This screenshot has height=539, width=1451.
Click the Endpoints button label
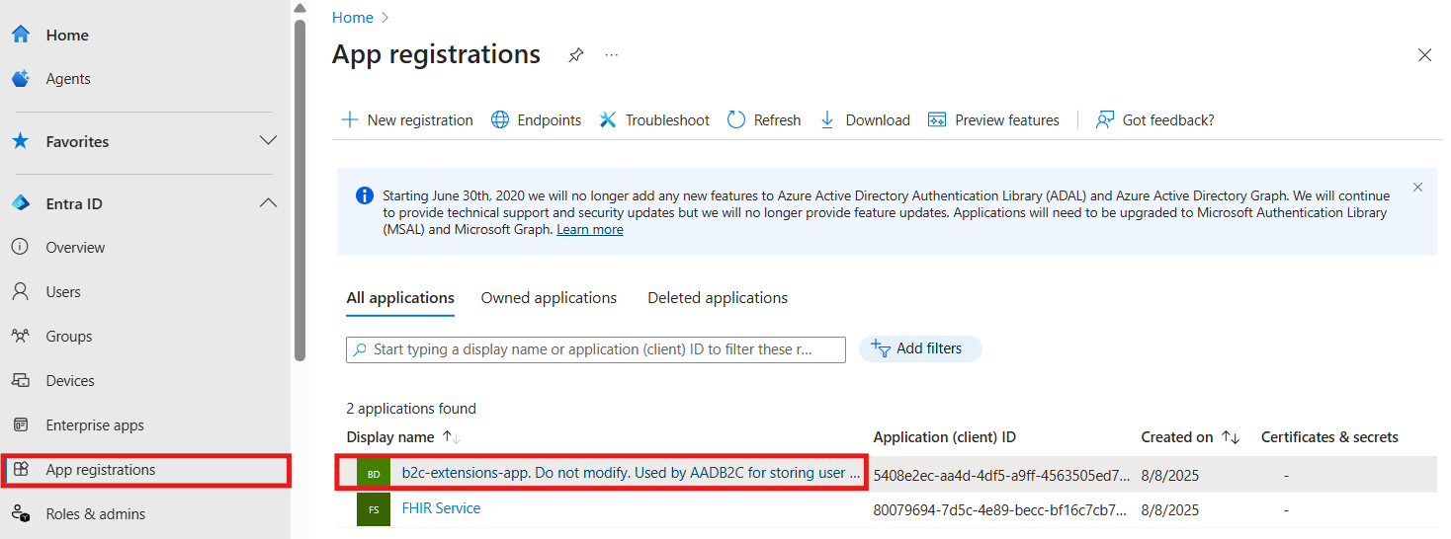click(x=550, y=120)
